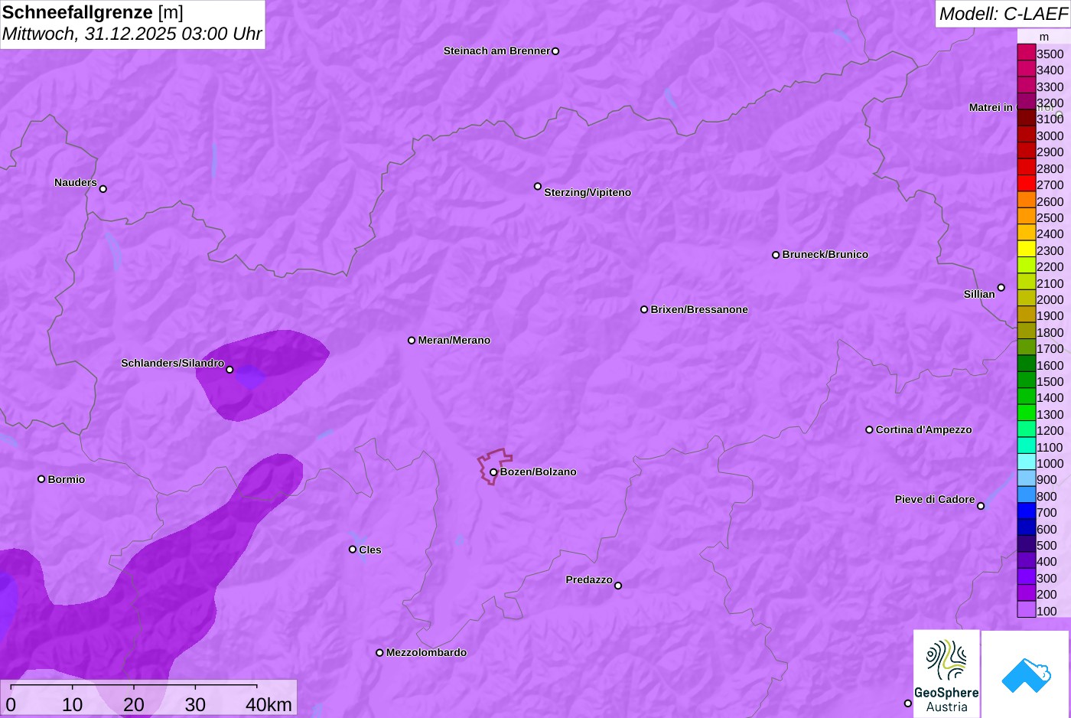This screenshot has height=718, width=1071.
Task: Select the Brixen/Bressanone marker dot
Action: 644,310
